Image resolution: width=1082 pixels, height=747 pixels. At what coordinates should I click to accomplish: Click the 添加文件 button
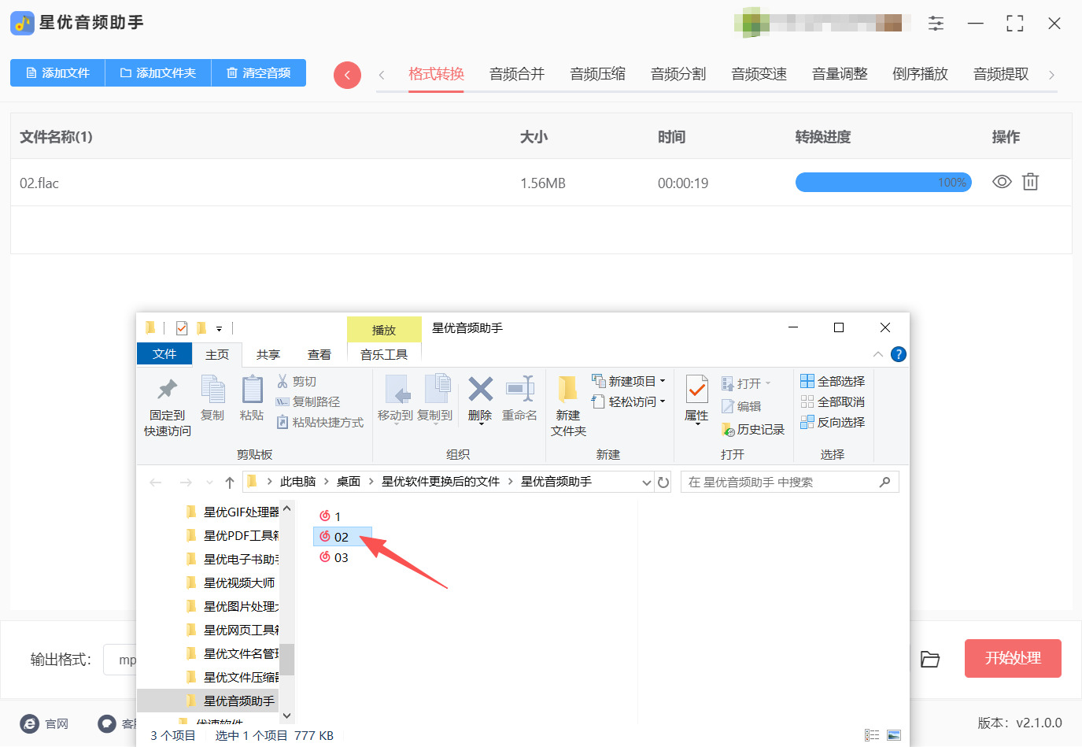57,73
